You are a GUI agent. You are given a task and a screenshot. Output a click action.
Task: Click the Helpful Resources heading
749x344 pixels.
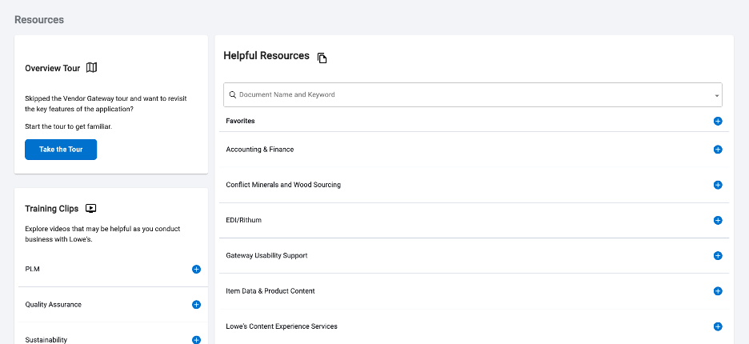point(266,56)
